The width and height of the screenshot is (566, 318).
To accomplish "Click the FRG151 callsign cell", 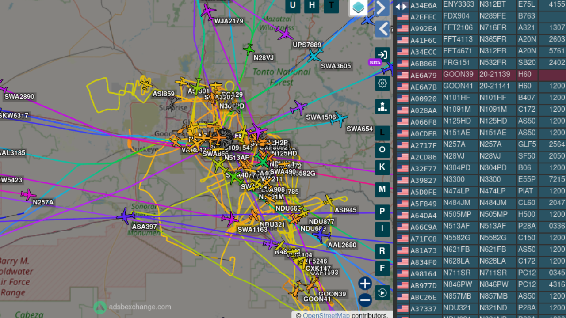I will point(456,63).
